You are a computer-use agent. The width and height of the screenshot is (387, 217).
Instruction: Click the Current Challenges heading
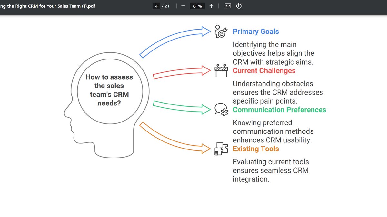[264, 70]
